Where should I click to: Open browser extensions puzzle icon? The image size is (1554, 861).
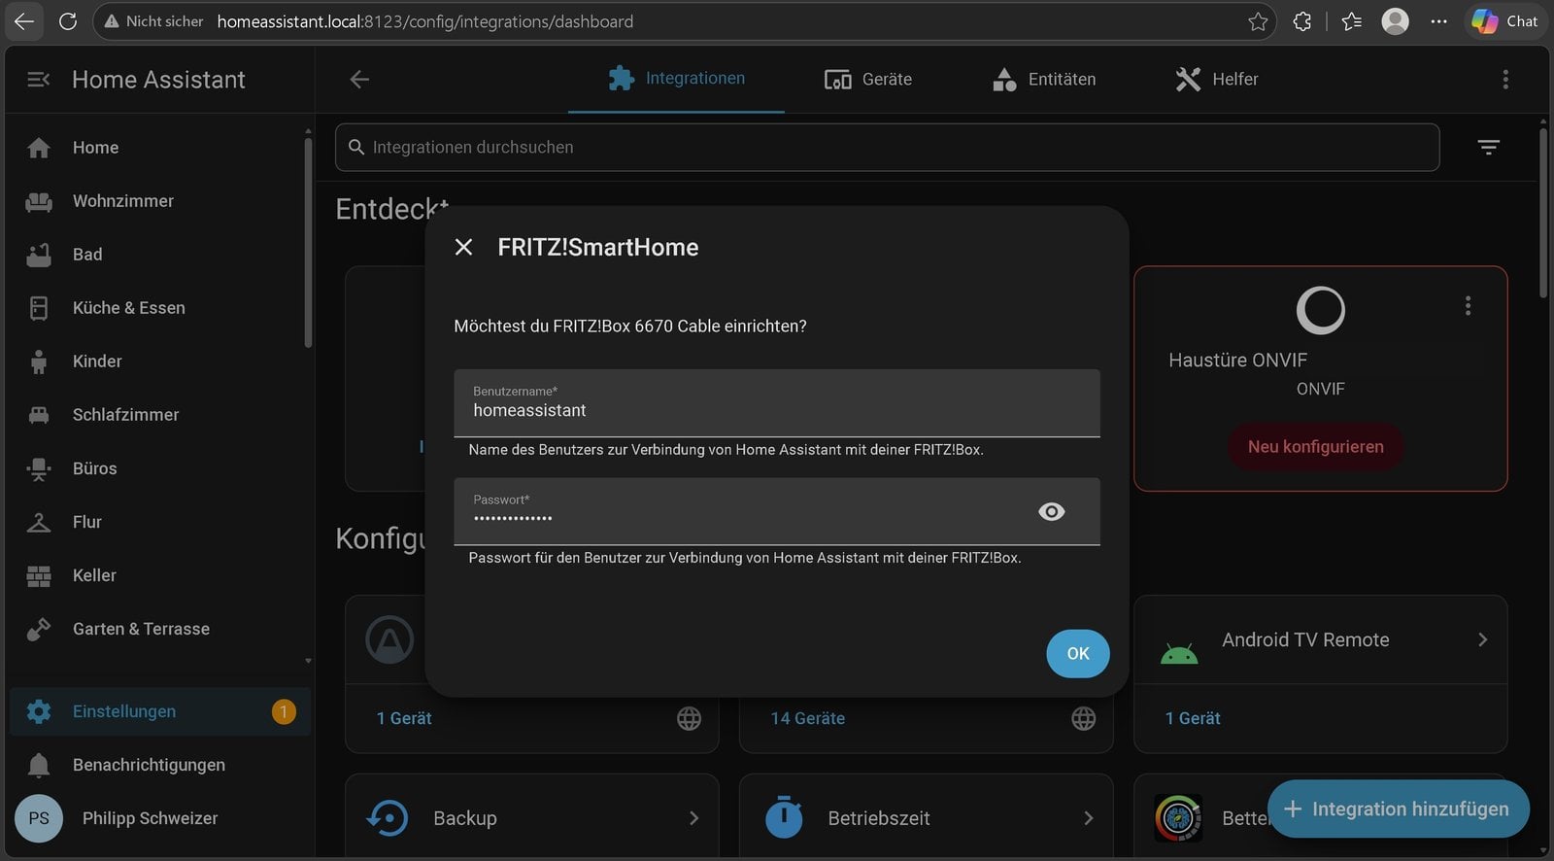pyautogui.click(x=1302, y=21)
